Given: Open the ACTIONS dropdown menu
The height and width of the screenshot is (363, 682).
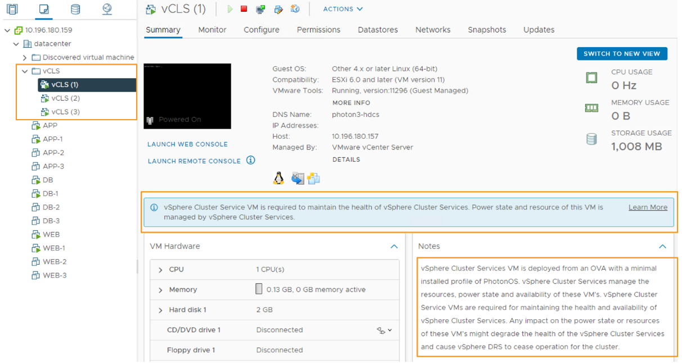Looking at the screenshot, I should click(343, 9).
